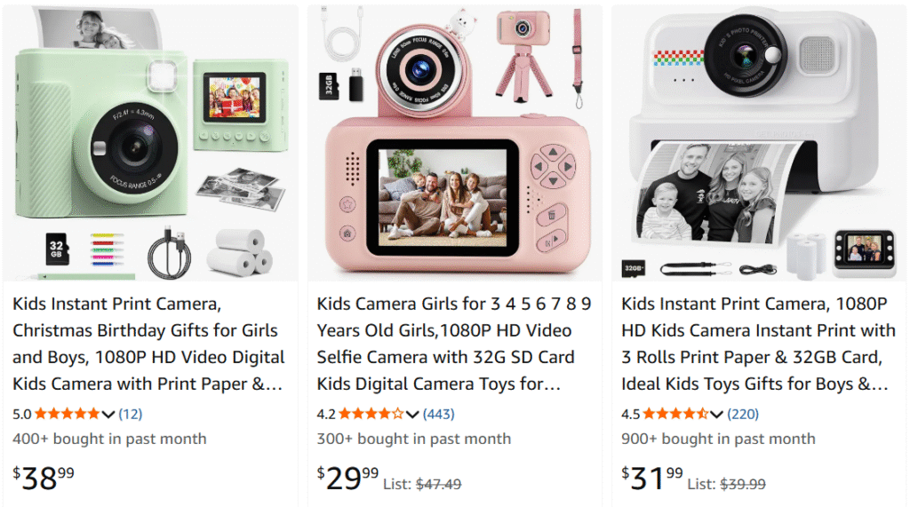Expand rating breakdown chevron beside 5.0 stars

pos(109,414)
